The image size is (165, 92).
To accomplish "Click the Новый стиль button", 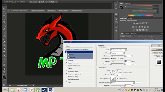I will click(x=157, y=53).
